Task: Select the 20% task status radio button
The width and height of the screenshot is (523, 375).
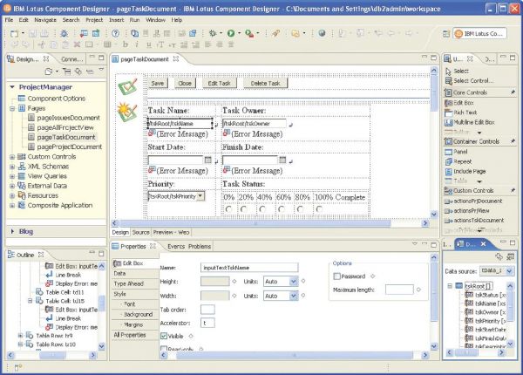Action: point(244,209)
